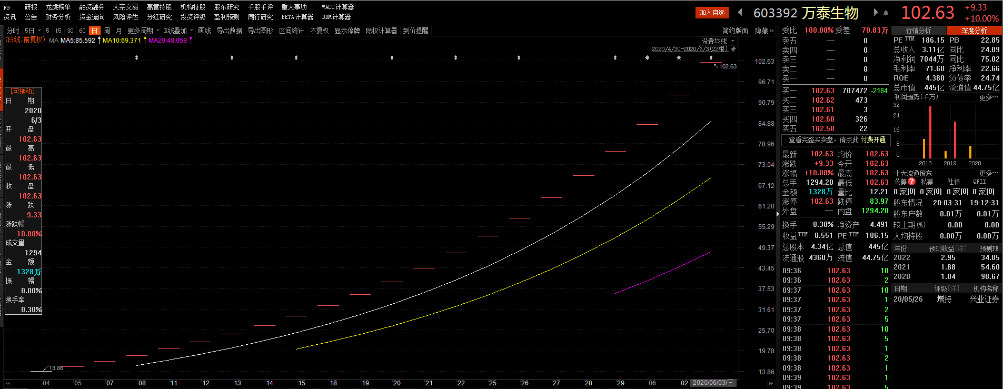Image resolution: width=1003 pixels, height=389 pixels.
Task: Switch to 简约版面 layout
Action: [x=735, y=31]
